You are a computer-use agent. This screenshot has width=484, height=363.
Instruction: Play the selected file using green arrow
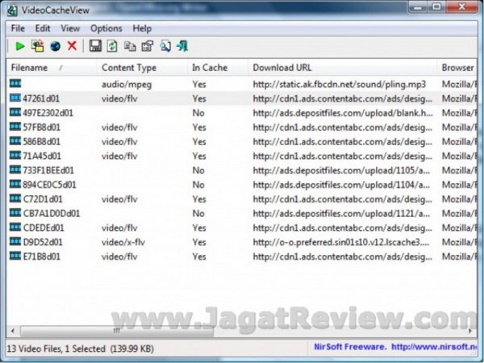tap(20, 46)
